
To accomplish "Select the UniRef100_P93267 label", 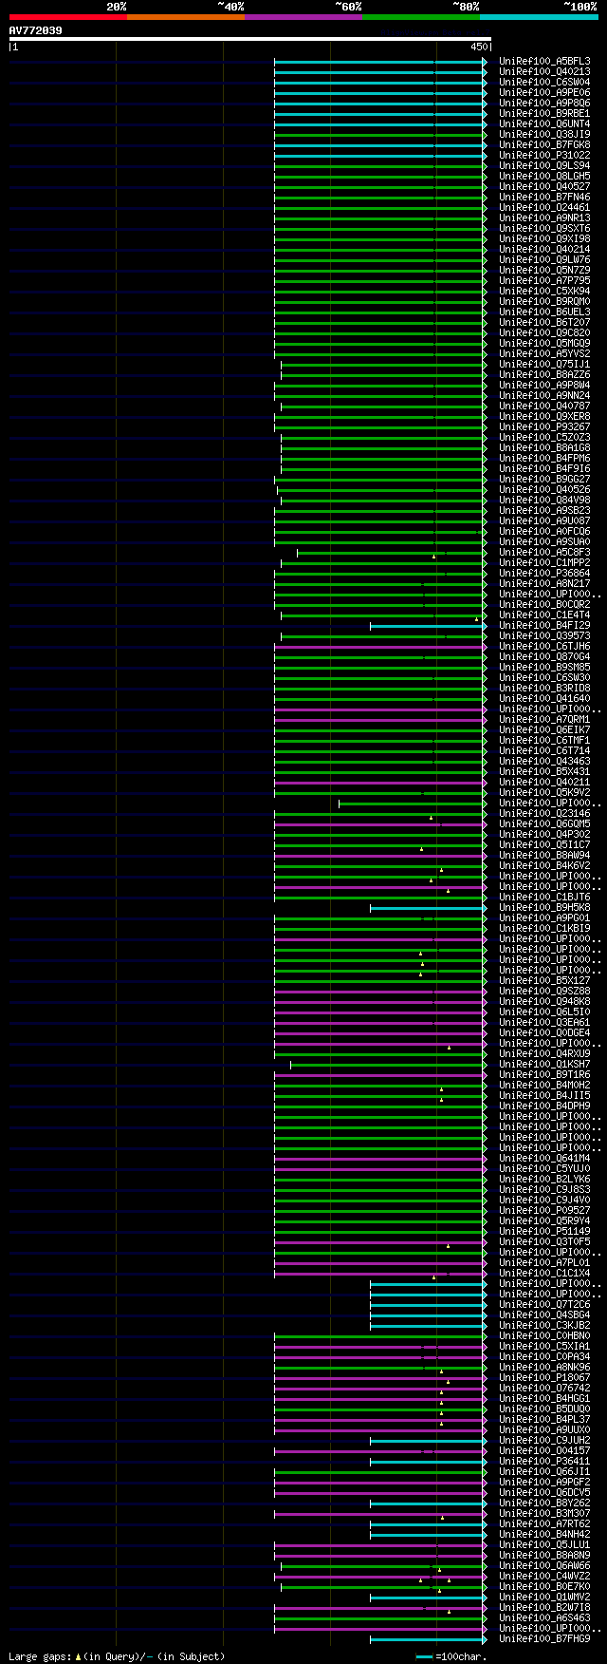I will (544, 427).
